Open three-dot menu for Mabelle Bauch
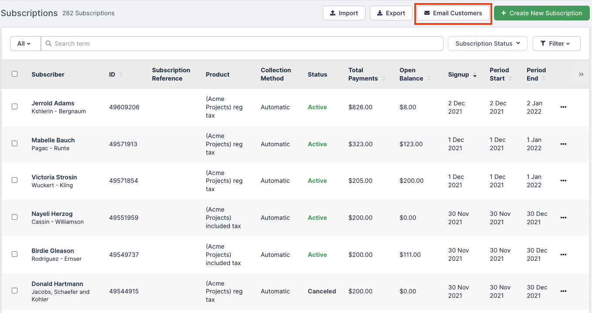This screenshot has height=313, width=592. [x=563, y=144]
